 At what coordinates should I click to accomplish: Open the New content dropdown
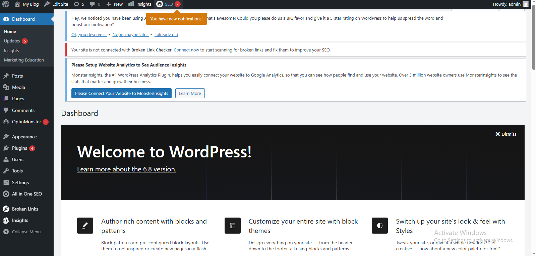(x=115, y=4)
